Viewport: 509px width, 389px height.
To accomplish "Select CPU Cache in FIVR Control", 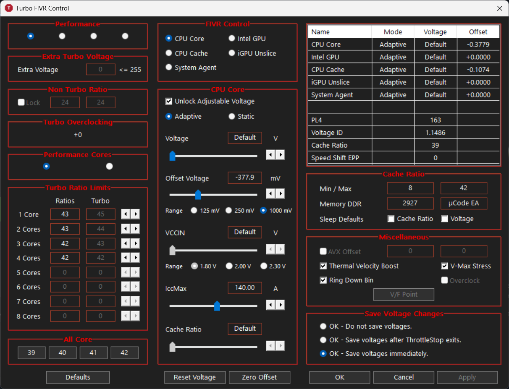I will (x=169, y=53).
